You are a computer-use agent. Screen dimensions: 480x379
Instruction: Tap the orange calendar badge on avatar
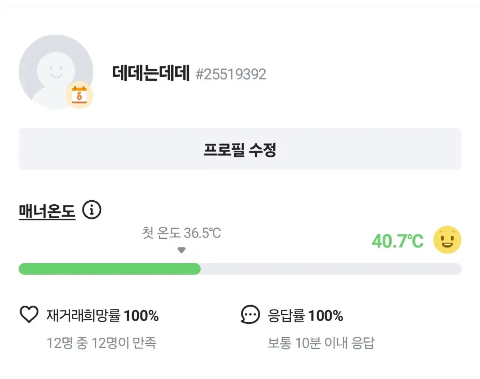[x=79, y=96]
